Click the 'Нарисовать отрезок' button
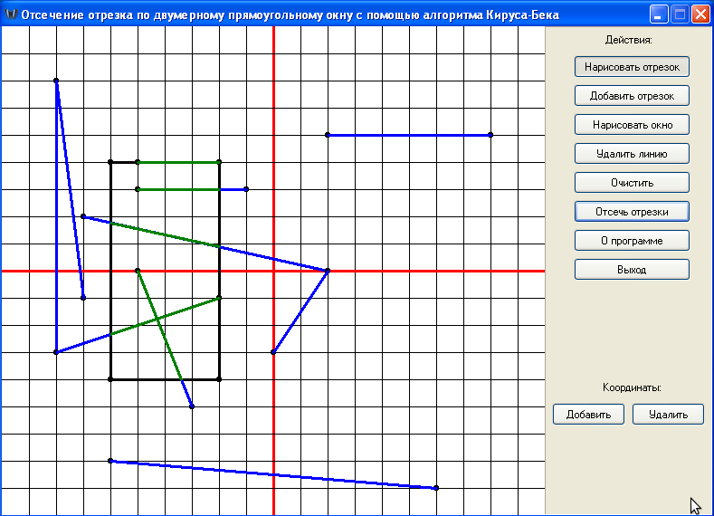Viewport: 714px width, 516px height. tap(632, 67)
